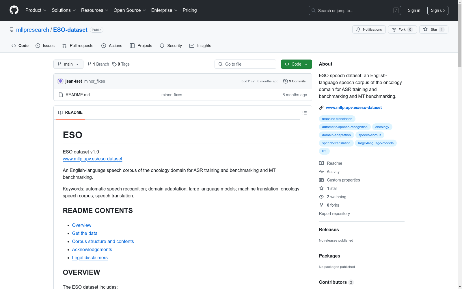Select the llm topic tag

pyautogui.click(x=324, y=151)
